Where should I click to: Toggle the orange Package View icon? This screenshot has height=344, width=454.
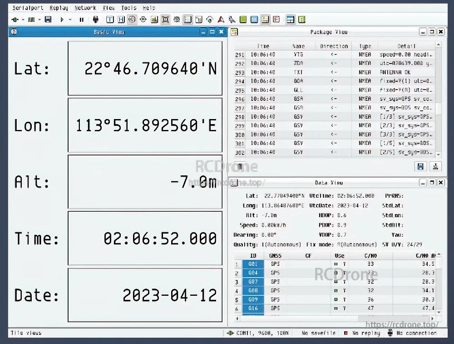265,20
